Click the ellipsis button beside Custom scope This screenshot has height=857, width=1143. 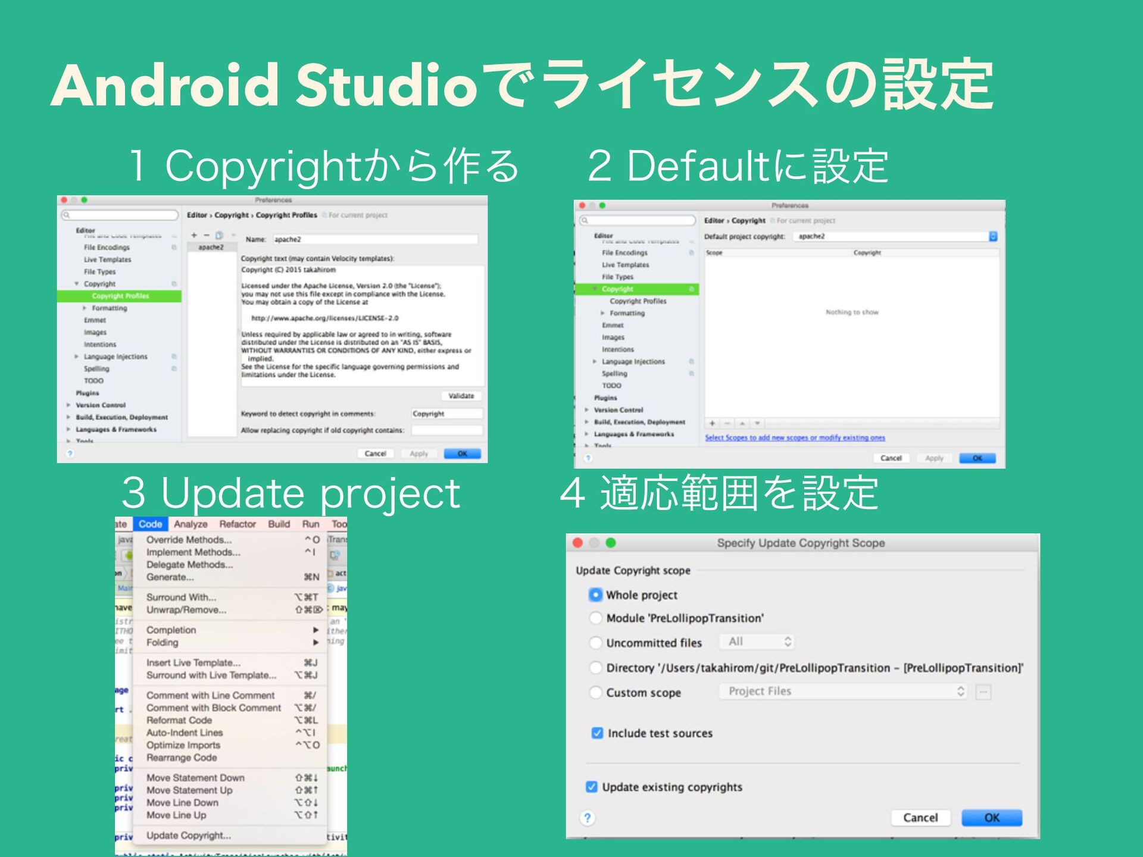coord(983,692)
